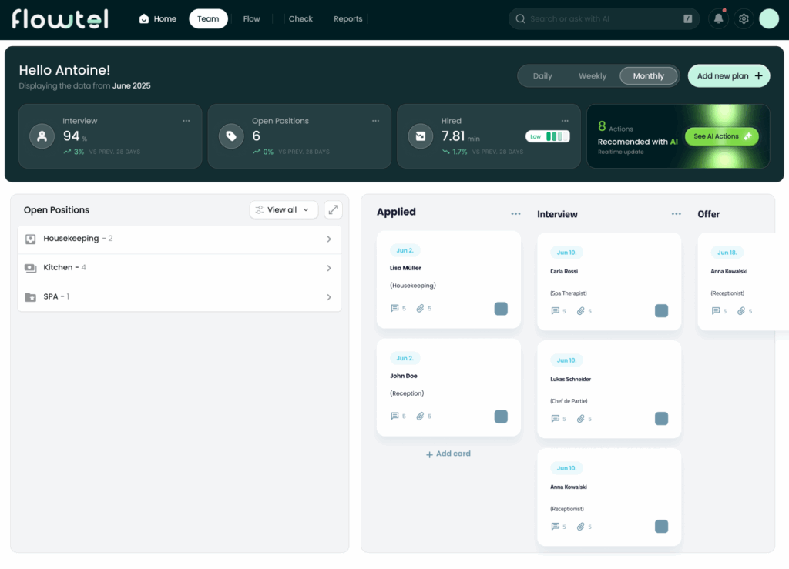
Task: Click the blue color square on Carla Rossi card
Action: [x=661, y=311]
